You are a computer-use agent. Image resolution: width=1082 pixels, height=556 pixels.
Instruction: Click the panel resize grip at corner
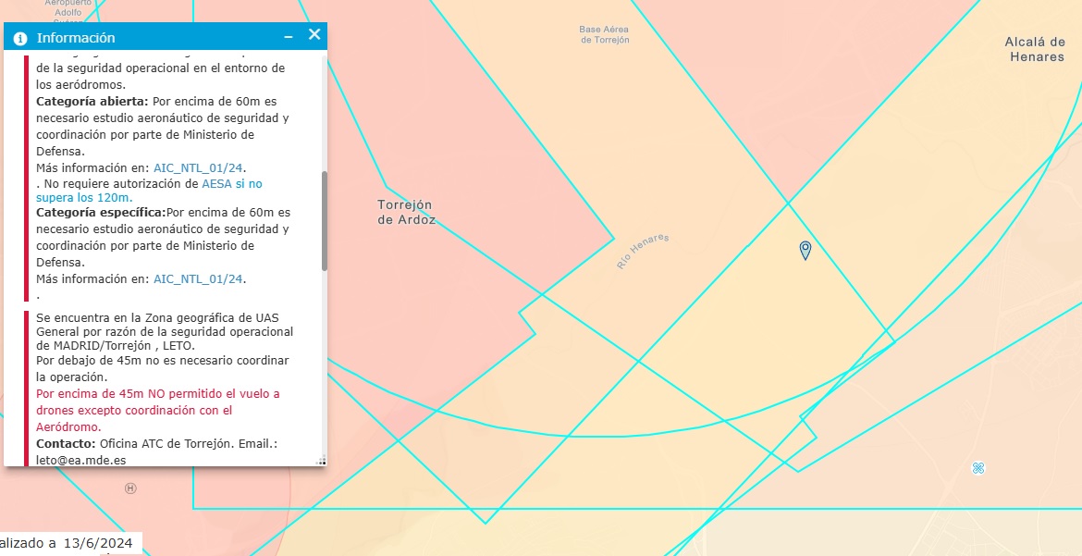pos(321,460)
